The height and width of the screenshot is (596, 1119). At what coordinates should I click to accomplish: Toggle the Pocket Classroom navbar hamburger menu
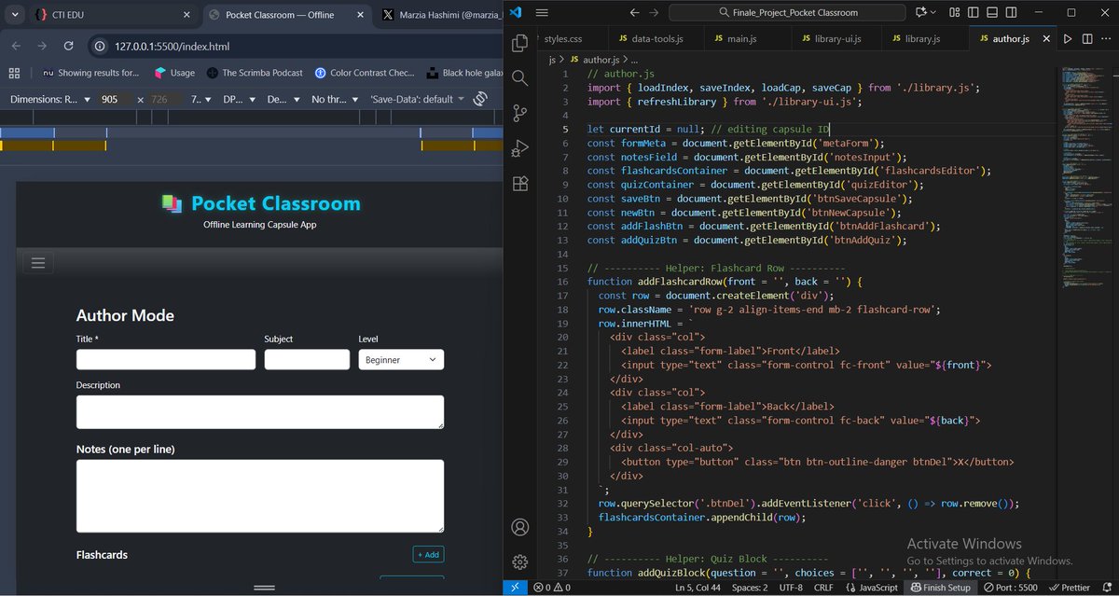coord(38,263)
